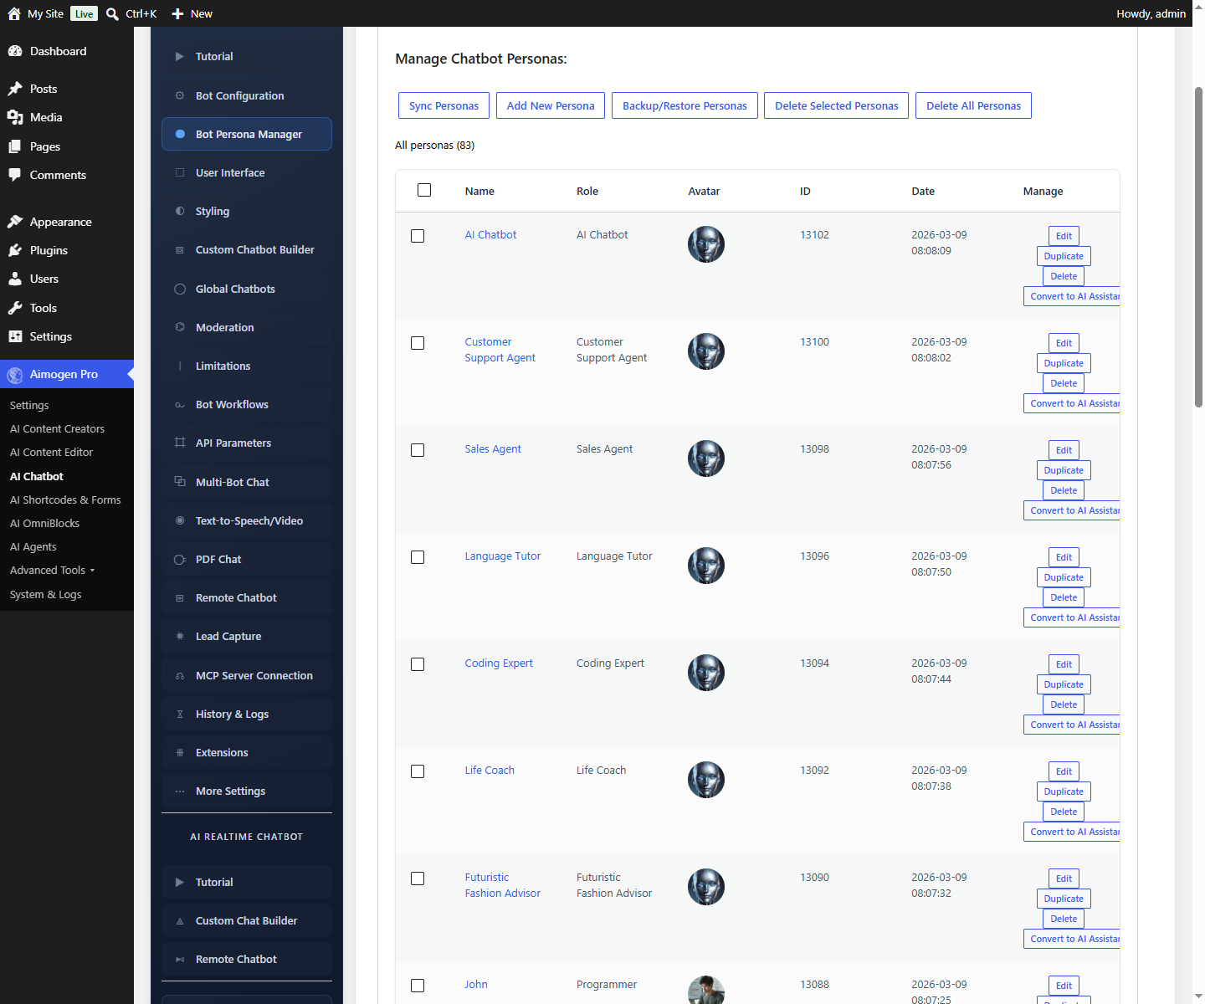Viewport: 1205px width, 1004px height.
Task: Open the Futuristic Fashion Advisor link
Action: [x=502, y=885]
